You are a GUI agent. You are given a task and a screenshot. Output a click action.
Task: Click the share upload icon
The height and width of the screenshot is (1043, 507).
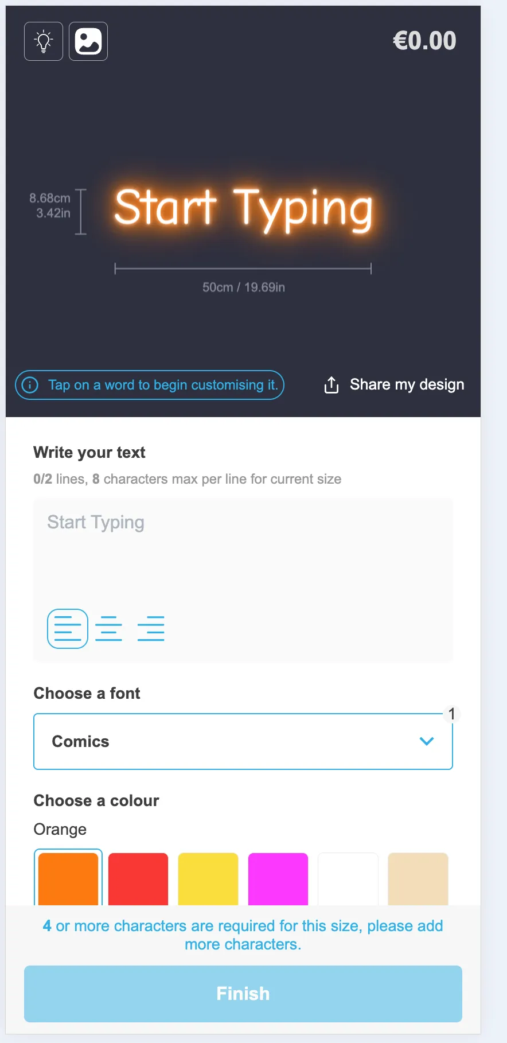[331, 385]
